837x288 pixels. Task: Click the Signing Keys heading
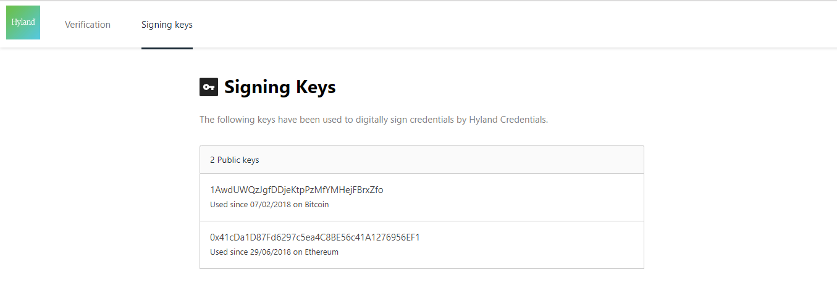click(x=280, y=88)
